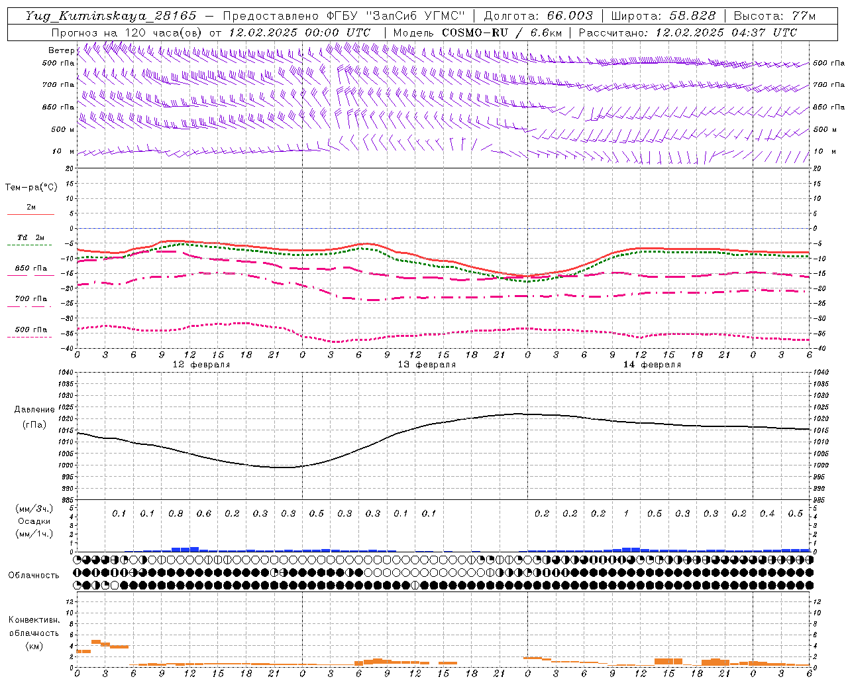Click the '(гПа)' unit label under Давление
Viewport: 848px width, 679px height.
click(34, 425)
